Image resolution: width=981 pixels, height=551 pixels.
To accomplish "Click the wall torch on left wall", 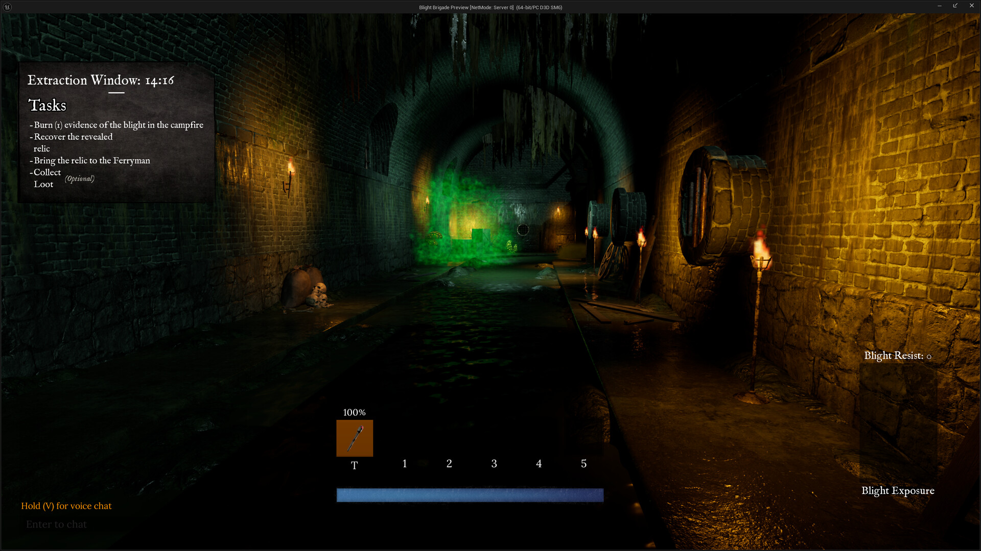I will click(290, 177).
